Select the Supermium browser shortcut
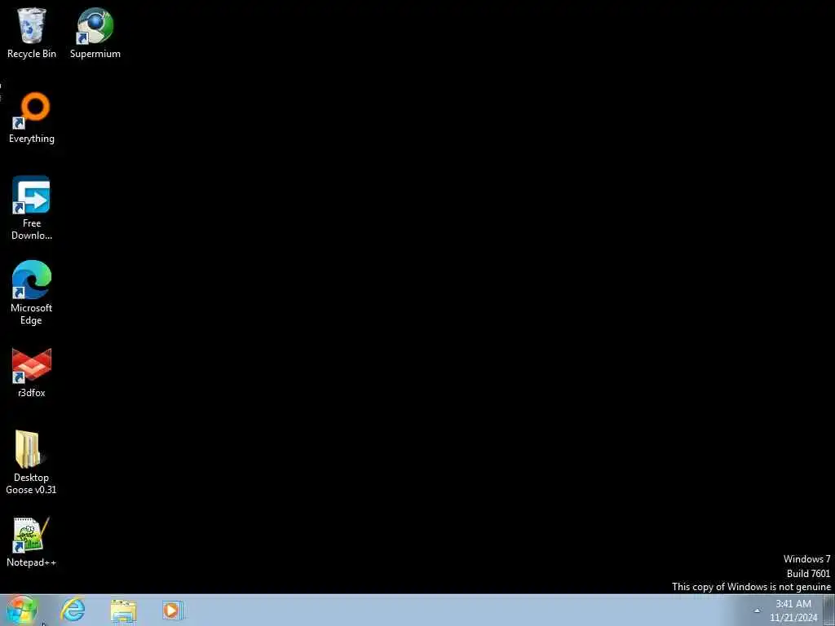The height and width of the screenshot is (626, 835). click(95, 33)
